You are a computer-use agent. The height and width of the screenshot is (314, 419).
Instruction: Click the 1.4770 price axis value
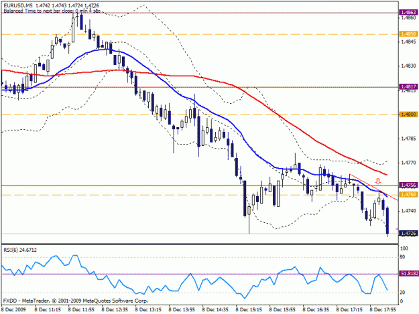[408, 163]
